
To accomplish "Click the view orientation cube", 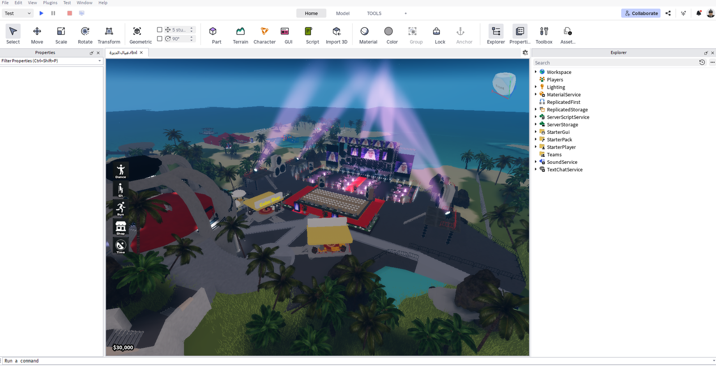I will (x=504, y=85).
